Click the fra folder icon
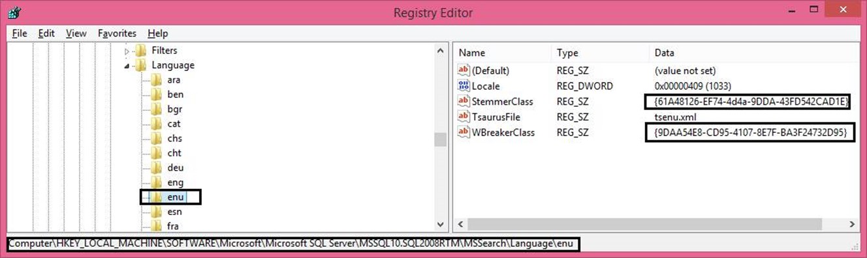Screen dimensions: 867x258 156,226
